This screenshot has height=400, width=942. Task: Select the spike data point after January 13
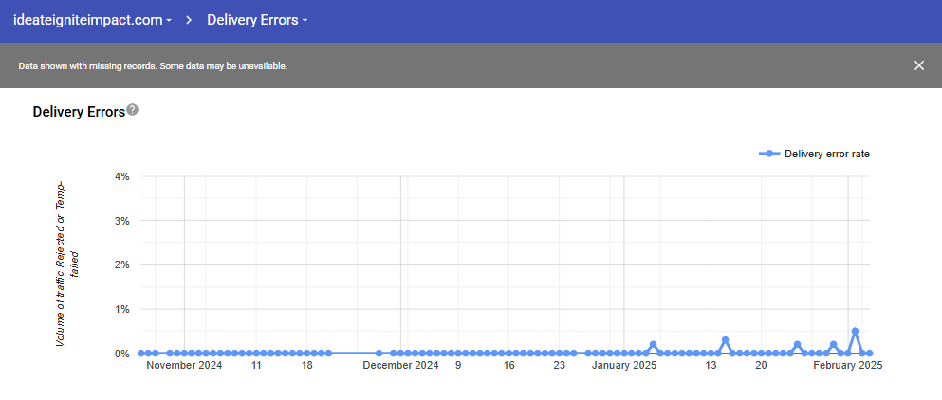(x=725, y=340)
